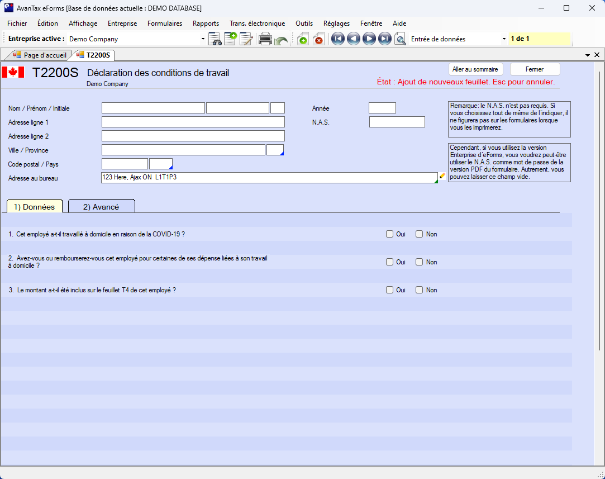Screen dimensions: 605x479
Task: Check Oui for COVID-19 work at home question
Action: pos(390,234)
